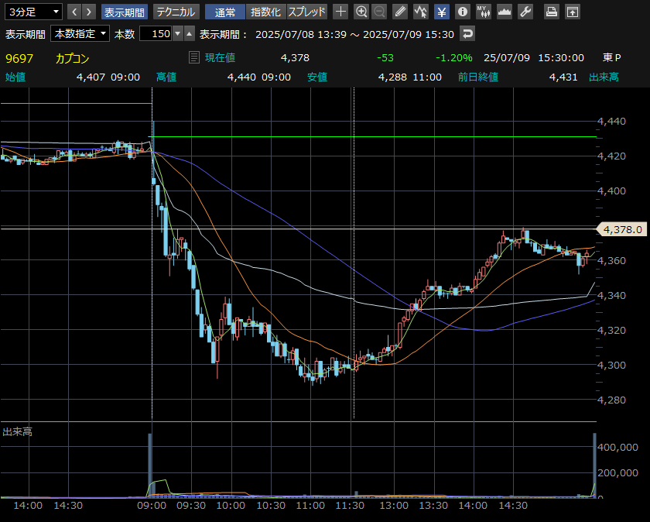Click the crosshair cursor icon
Image resolution: width=650 pixels, height=522 pixels.
(x=340, y=12)
